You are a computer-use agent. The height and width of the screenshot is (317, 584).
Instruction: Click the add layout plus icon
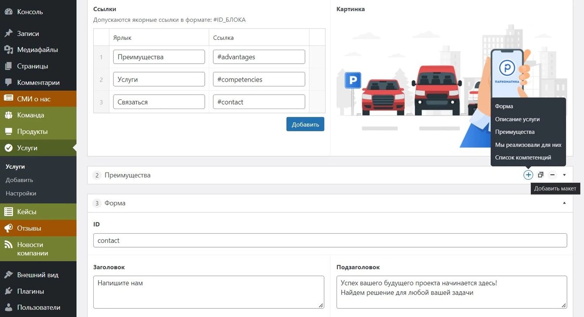pos(528,175)
